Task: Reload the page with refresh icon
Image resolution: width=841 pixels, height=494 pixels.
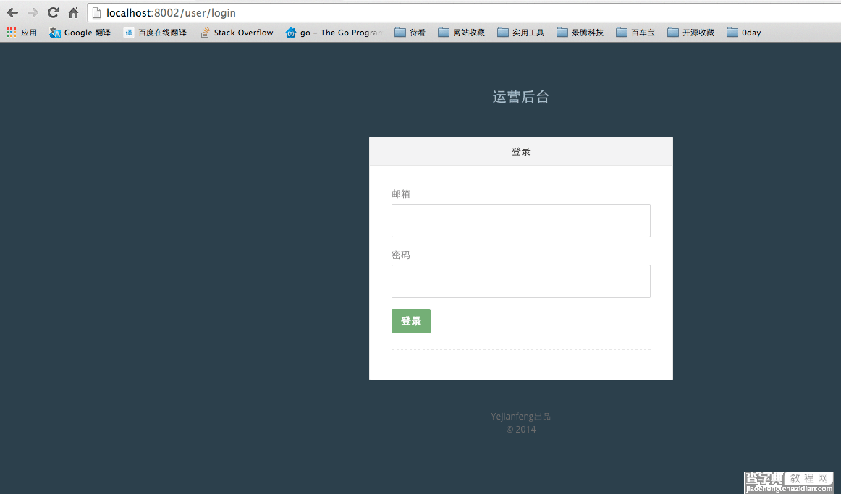Action: [x=53, y=13]
